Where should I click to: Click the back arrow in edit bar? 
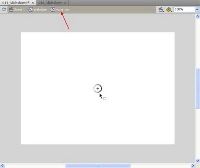click(x=4, y=9)
